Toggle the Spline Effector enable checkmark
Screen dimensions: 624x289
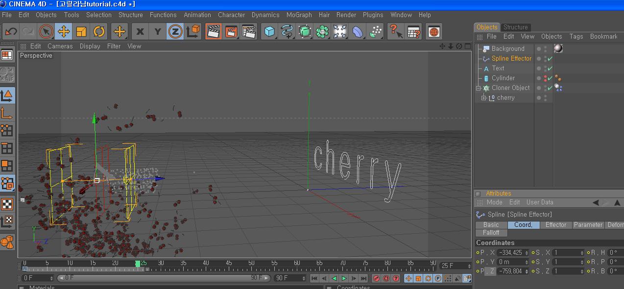550,59
